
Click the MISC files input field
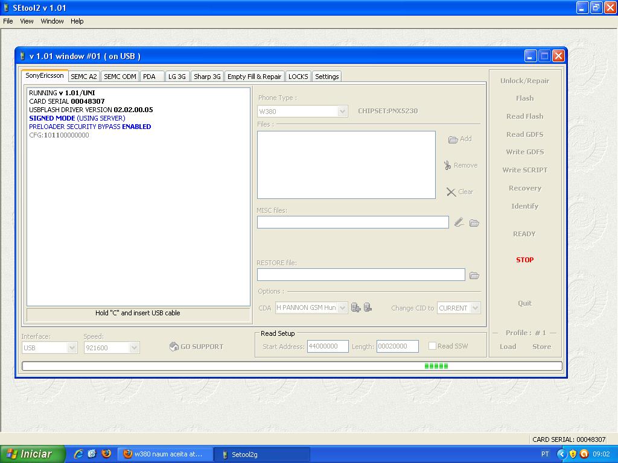tap(352, 222)
